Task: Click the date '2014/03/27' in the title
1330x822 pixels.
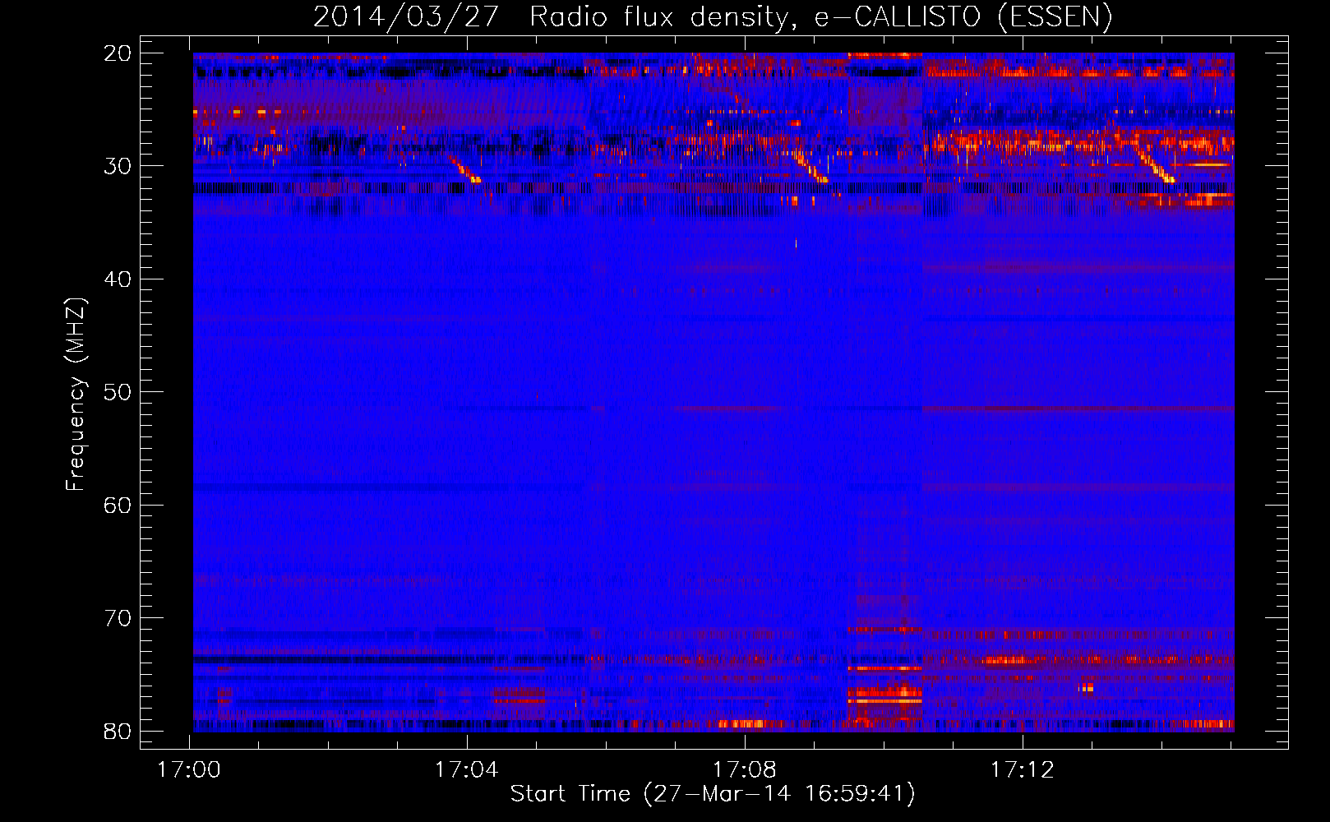Action: pos(406,17)
